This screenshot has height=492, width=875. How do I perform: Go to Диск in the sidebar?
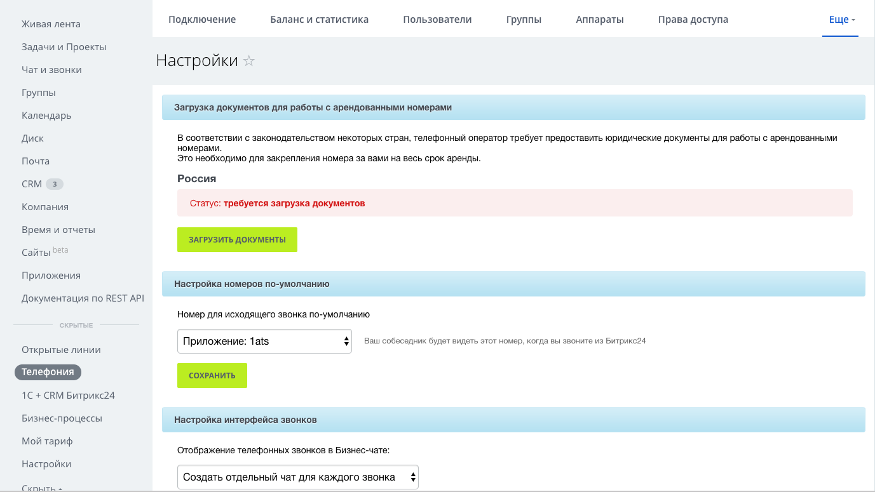32,138
